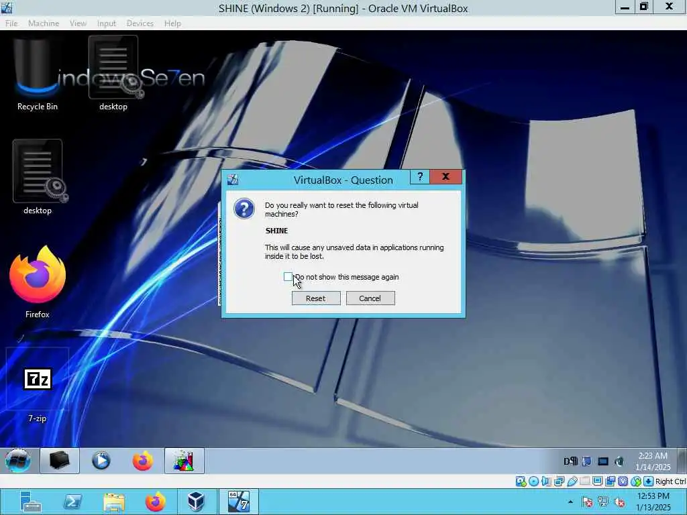Viewport: 687px width, 515px height.
Task: Click the host clock showing 12:53 PM
Action: pyautogui.click(x=653, y=502)
